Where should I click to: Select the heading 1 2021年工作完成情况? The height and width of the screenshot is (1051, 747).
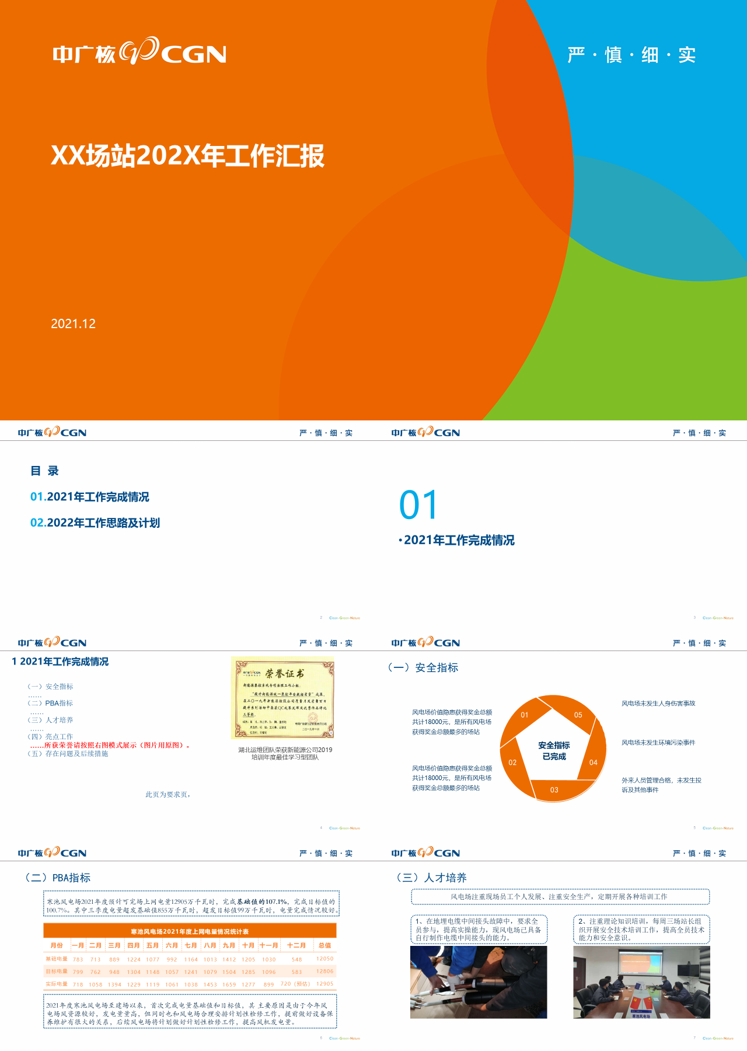(60, 662)
